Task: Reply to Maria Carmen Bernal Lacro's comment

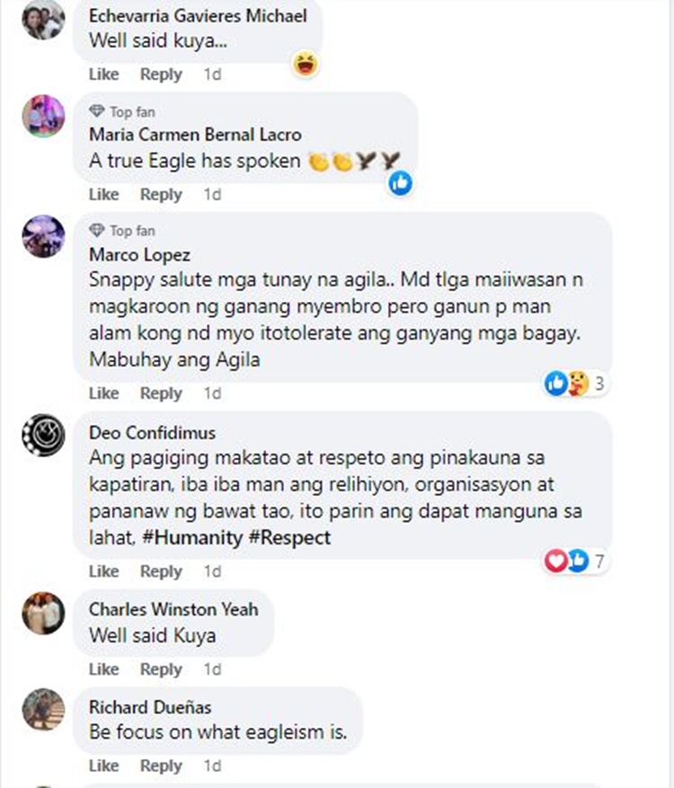Action: pyautogui.click(x=161, y=194)
